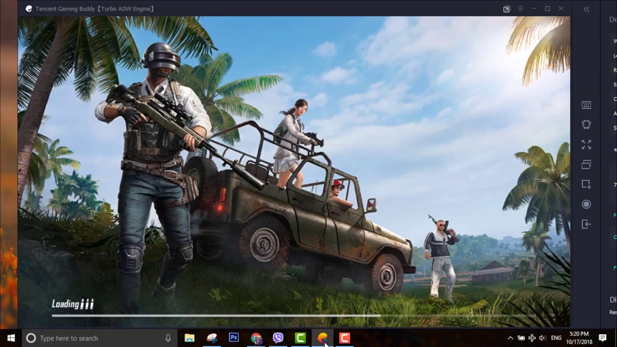This screenshot has width=617, height=347.
Task: Open File Explorer from the taskbar
Action: [189, 338]
